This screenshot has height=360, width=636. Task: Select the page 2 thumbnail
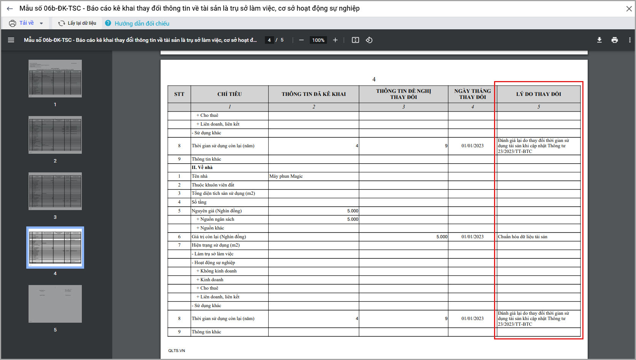tap(55, 135)
